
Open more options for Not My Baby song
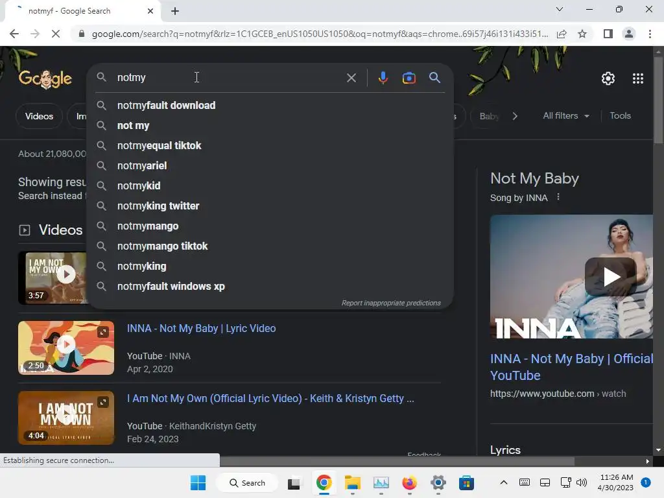click(558, 197)
